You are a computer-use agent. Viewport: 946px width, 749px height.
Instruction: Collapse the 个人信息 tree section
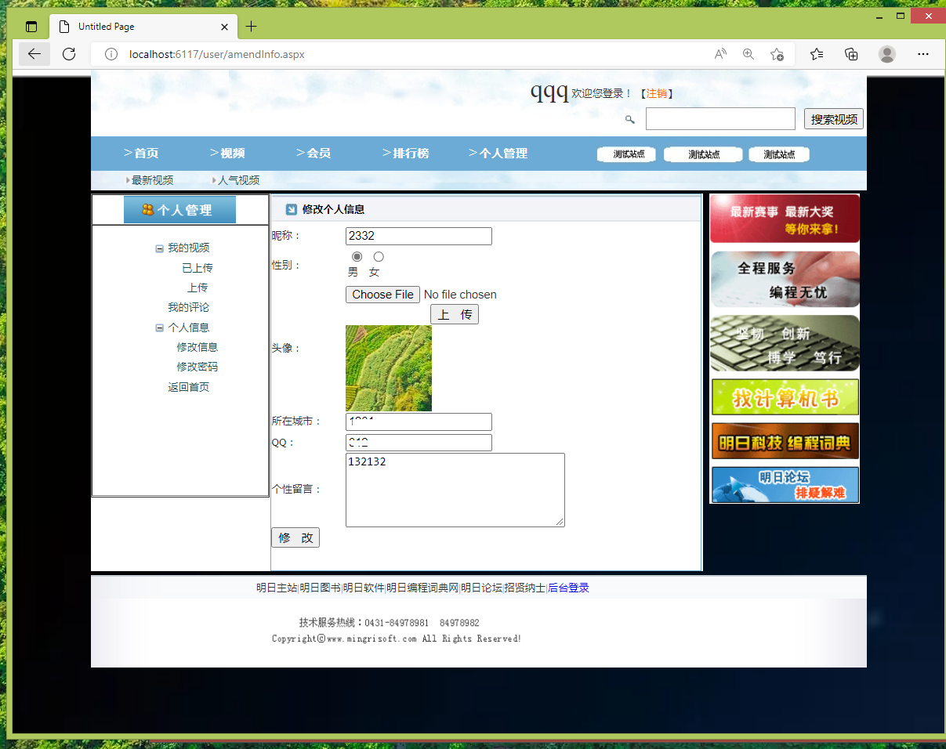pyautogui.click(x=159, y=327)
